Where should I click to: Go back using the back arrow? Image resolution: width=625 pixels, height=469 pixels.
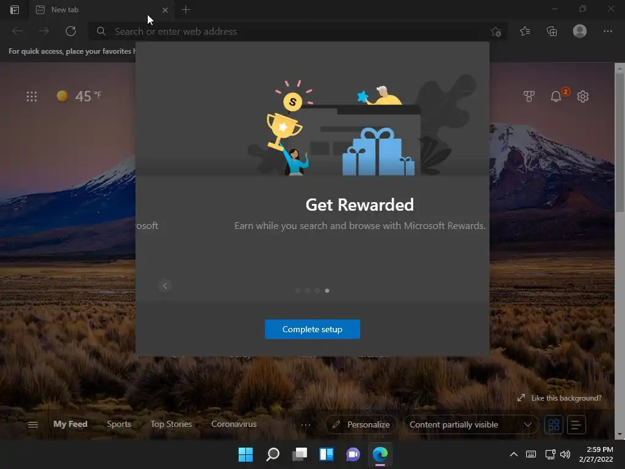[17, 31]
